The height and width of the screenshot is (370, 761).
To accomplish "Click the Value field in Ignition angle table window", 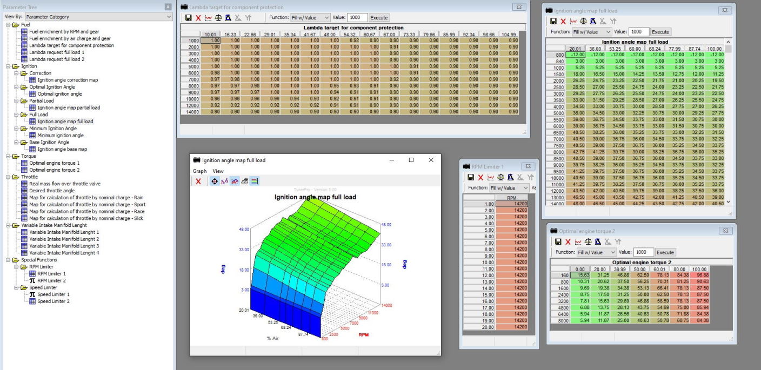I will 638,32.
